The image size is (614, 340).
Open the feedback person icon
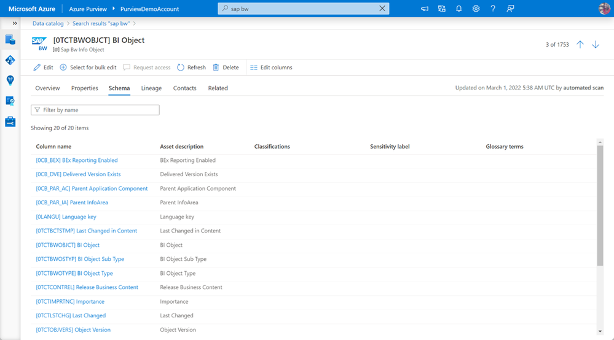(x=510, y=9)
